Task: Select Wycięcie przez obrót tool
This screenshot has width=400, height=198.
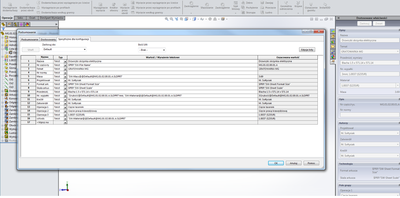Action: pyautogui.click(x=125, y=8)
